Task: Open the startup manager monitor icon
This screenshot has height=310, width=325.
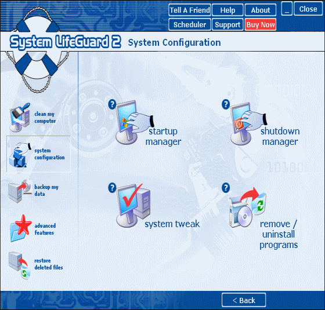Action: (x=134, y=122)
